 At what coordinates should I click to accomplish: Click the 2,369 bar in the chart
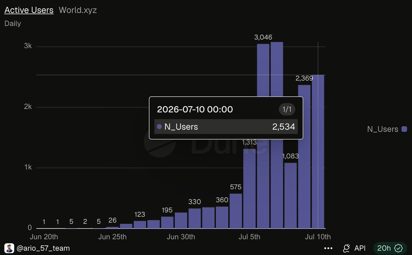(304, 157)
